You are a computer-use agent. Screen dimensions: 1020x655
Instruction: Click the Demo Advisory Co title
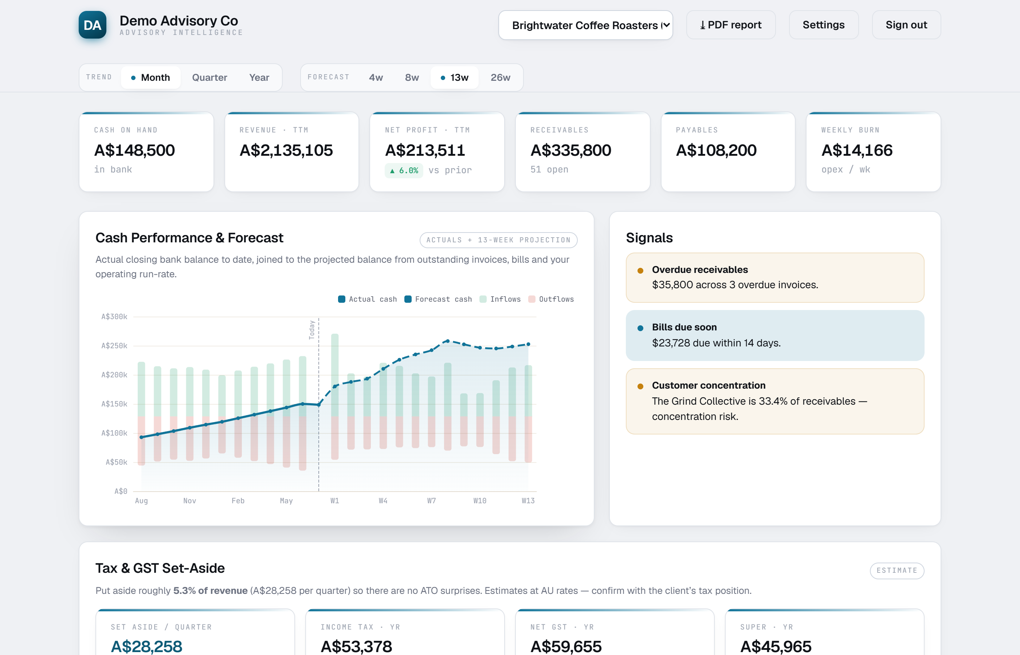click(179, 20)
